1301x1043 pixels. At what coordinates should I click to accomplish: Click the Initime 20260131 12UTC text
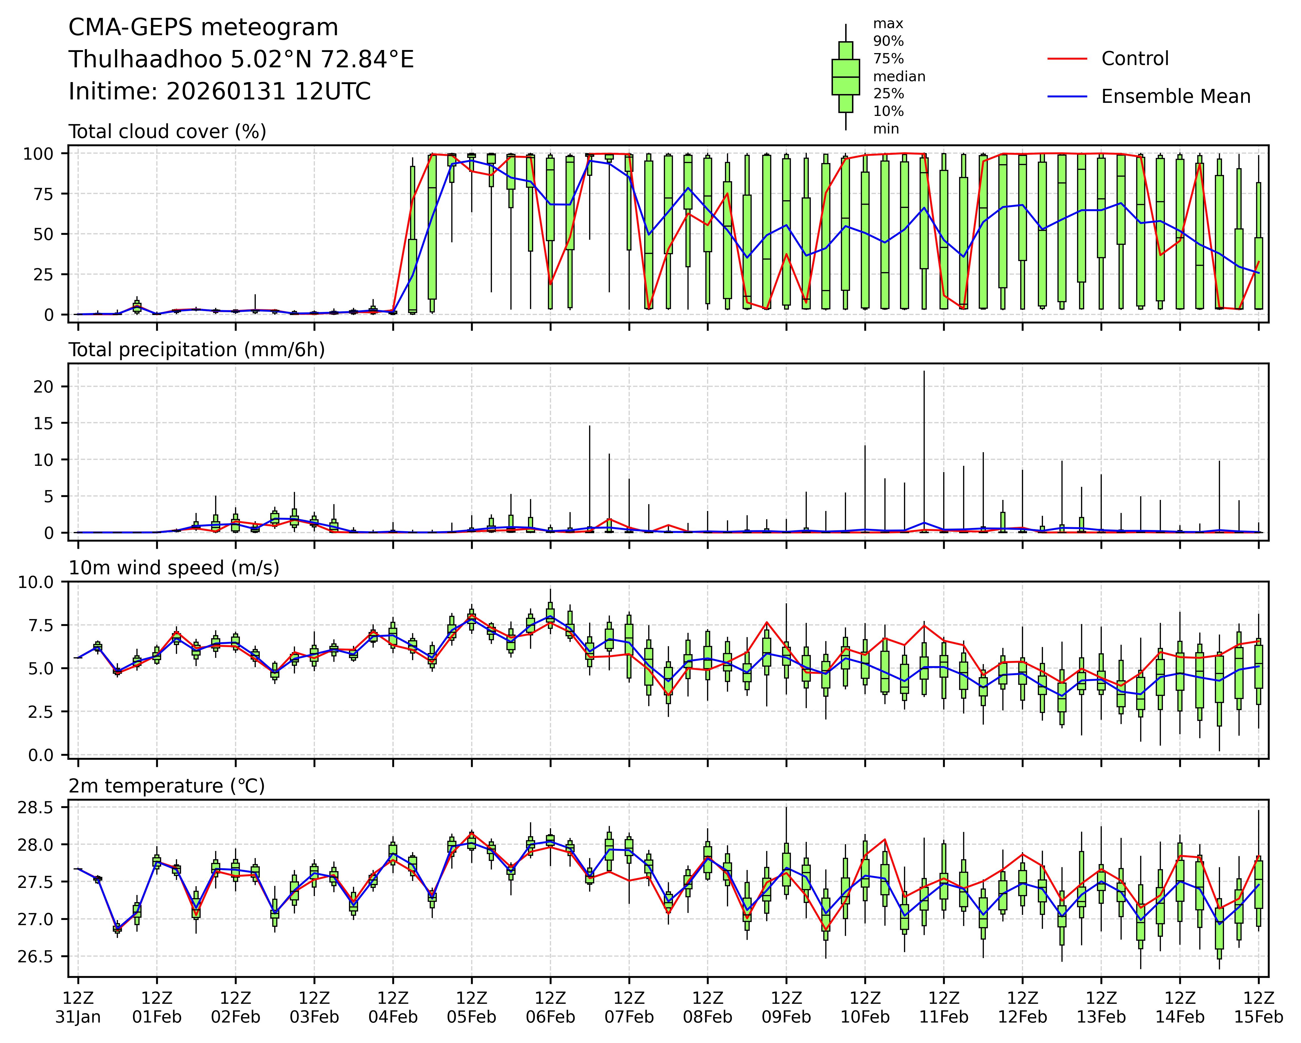pos(219,92)
